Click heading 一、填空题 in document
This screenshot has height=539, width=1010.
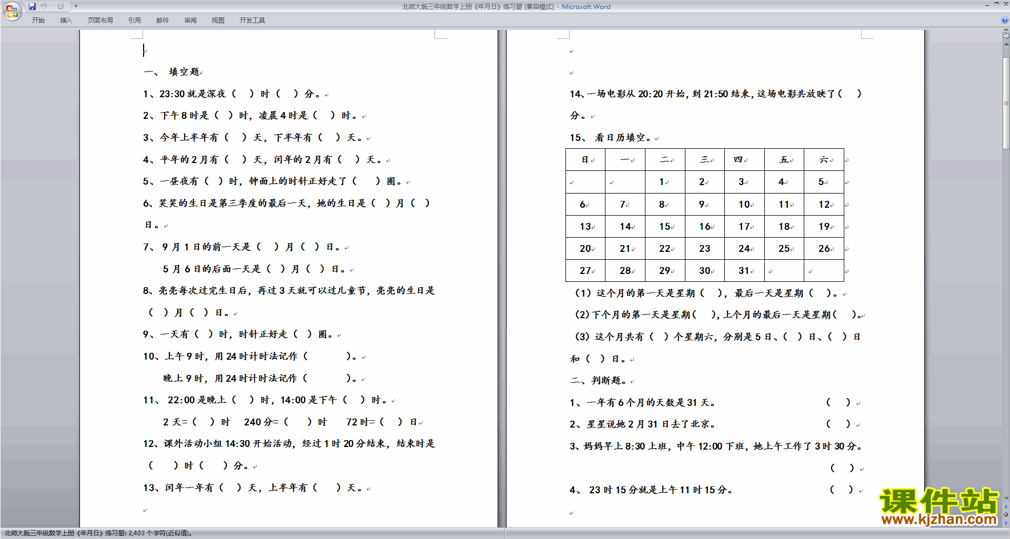coord(171,72)
